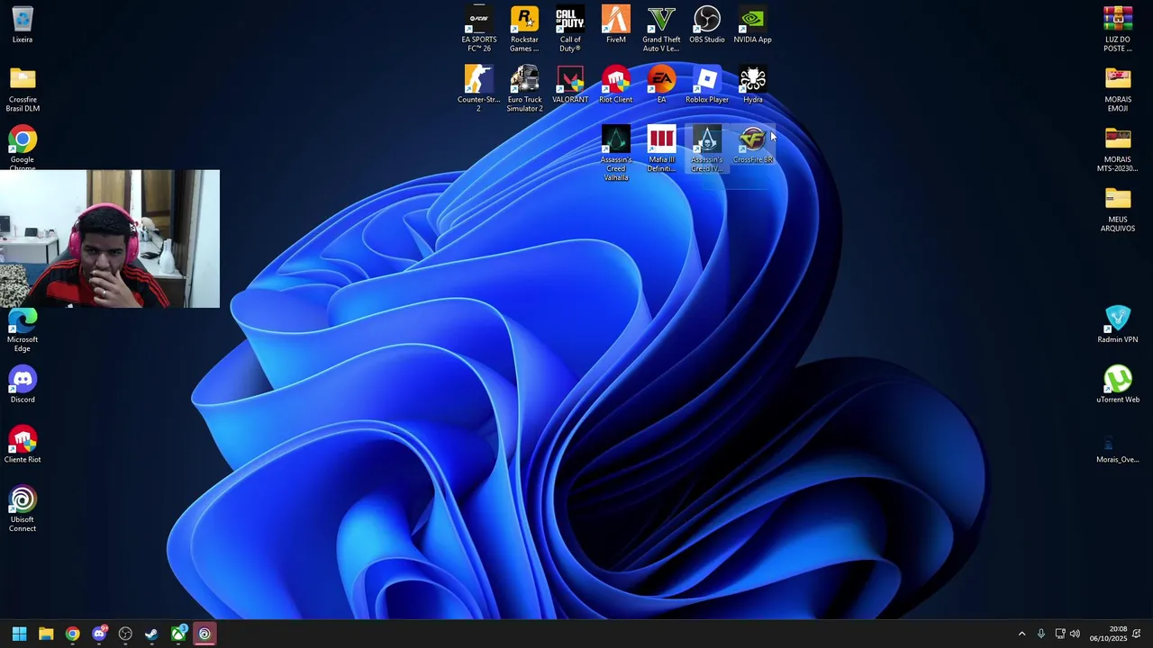
Task: Select the Cliente Riot desktop shortcut
Action: (23, 445)
